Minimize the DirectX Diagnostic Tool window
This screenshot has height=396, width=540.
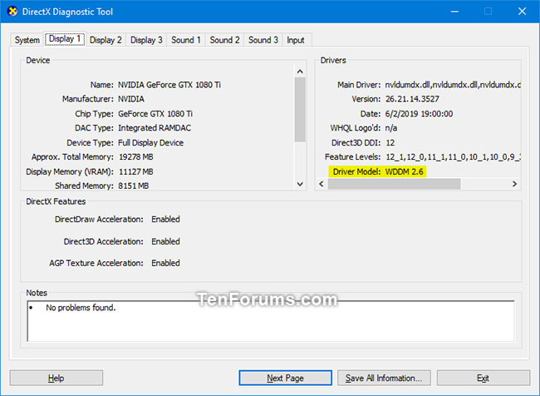pyautogui.click(x=454, y=12)
